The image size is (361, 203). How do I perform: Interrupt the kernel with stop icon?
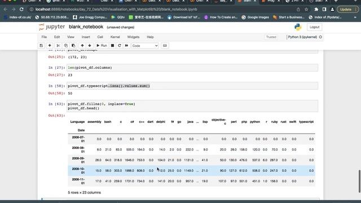pyautogui.click(x=112, y=46)
